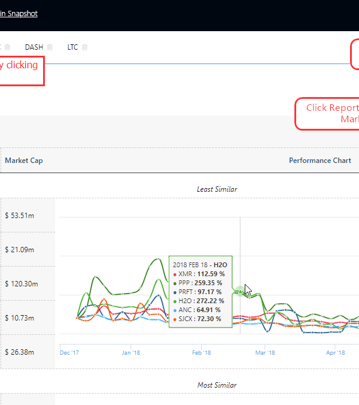
Task: Click the Mar '18 axis label
Action: click(x=265, y=353)
